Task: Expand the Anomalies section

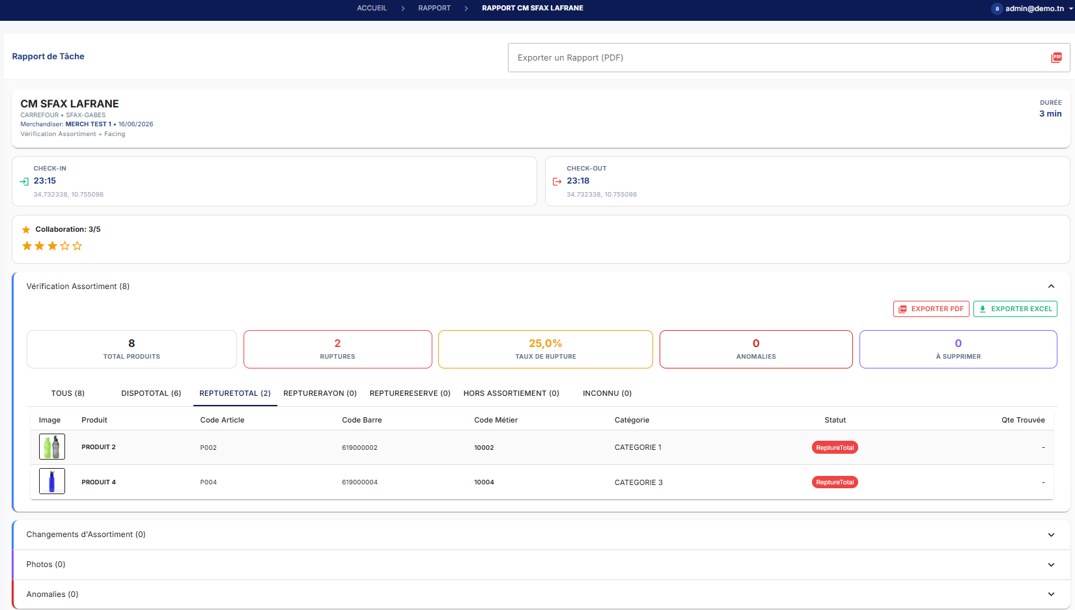Action: (x=1051, y=594)
